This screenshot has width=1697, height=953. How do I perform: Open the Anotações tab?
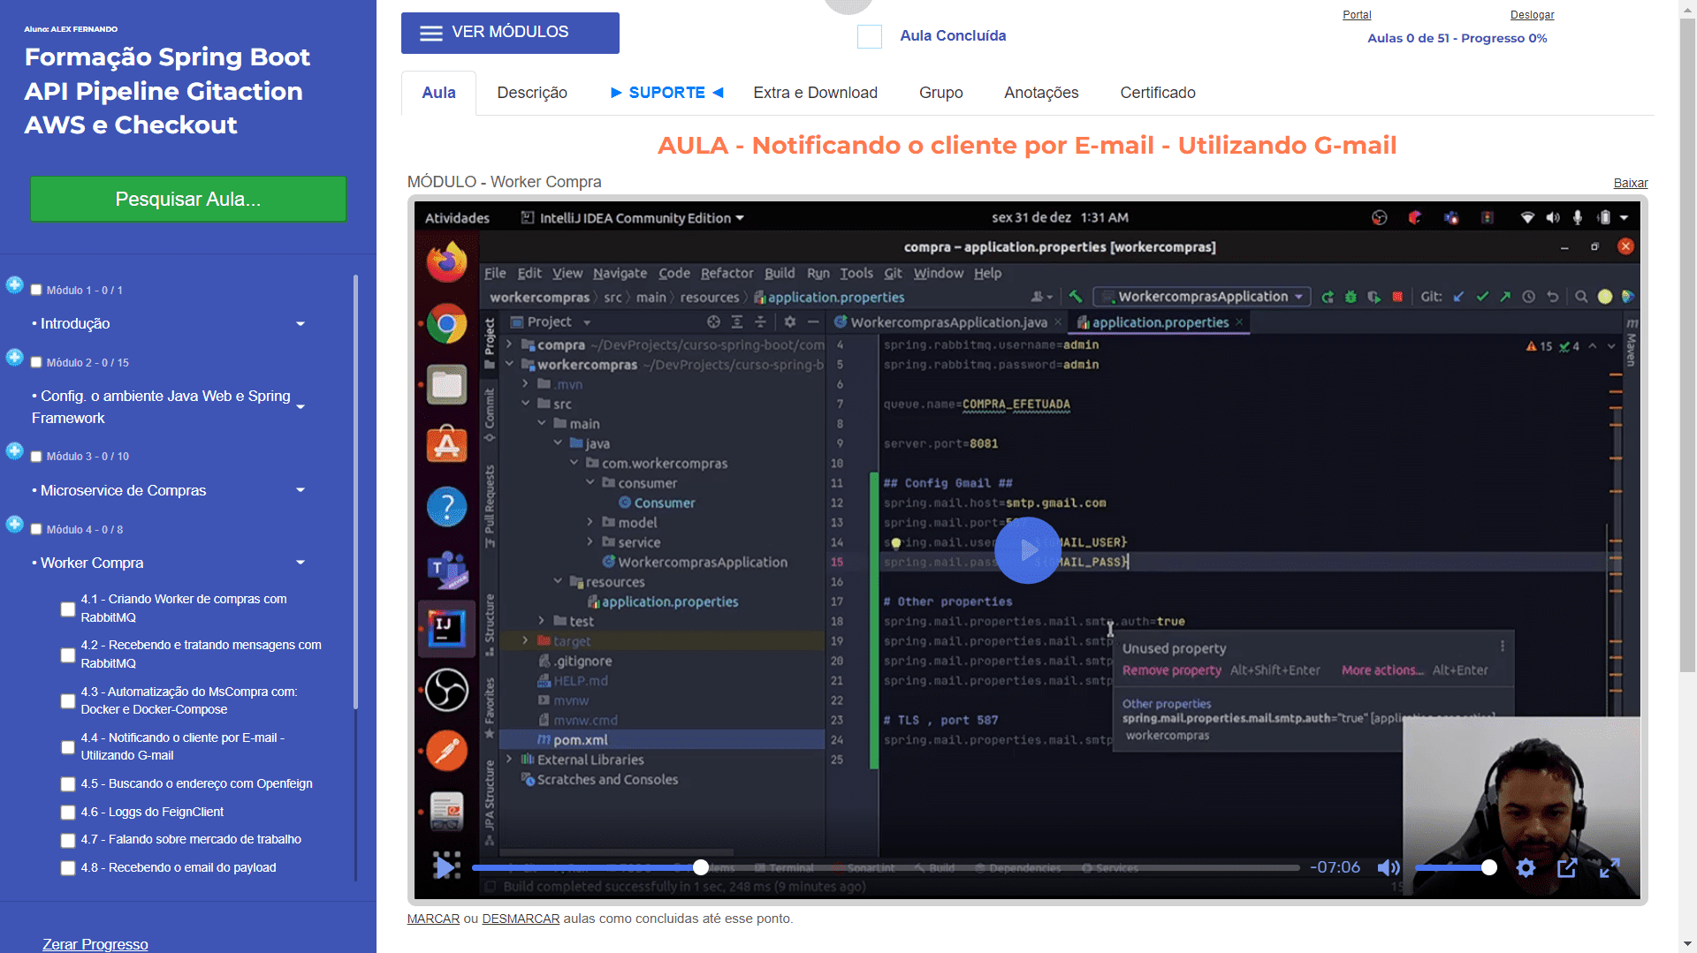pos(1041,93)
